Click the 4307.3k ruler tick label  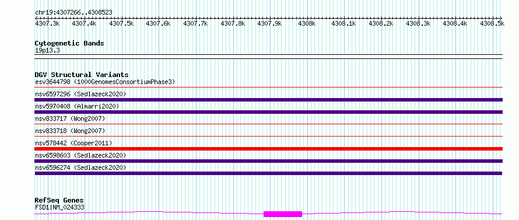click(47, 23)
